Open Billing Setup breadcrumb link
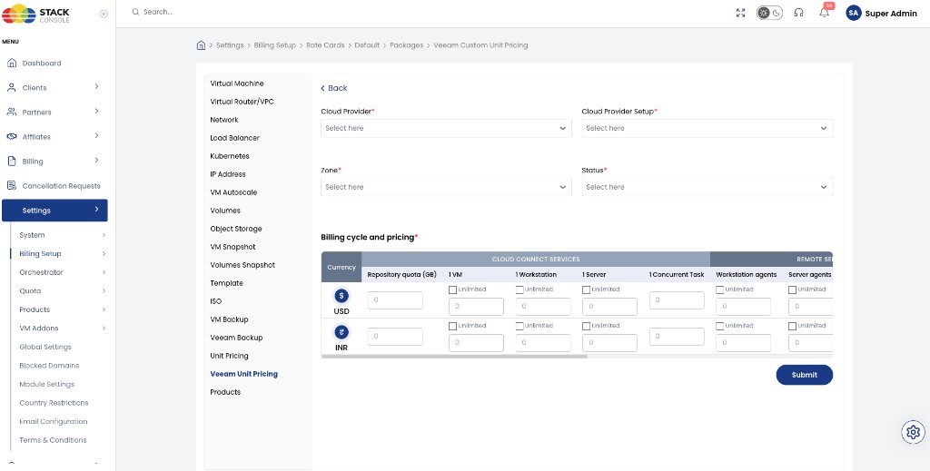Image resolution: width=930 pixels, height=471 pixels. tap(274, 45)
